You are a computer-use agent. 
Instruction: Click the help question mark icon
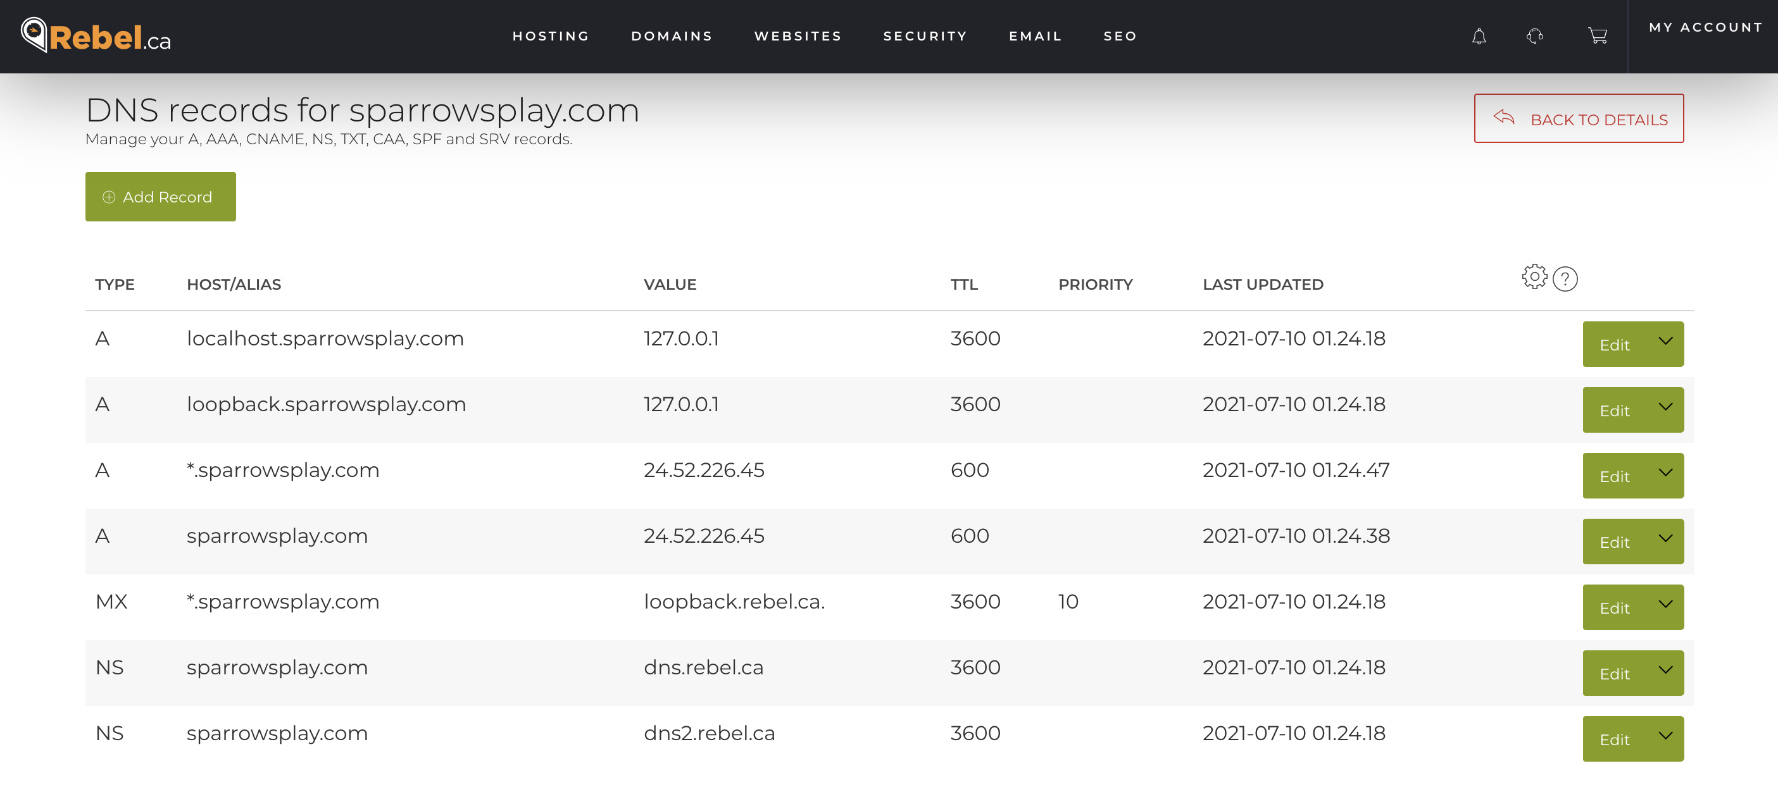tap(1565, 280)
